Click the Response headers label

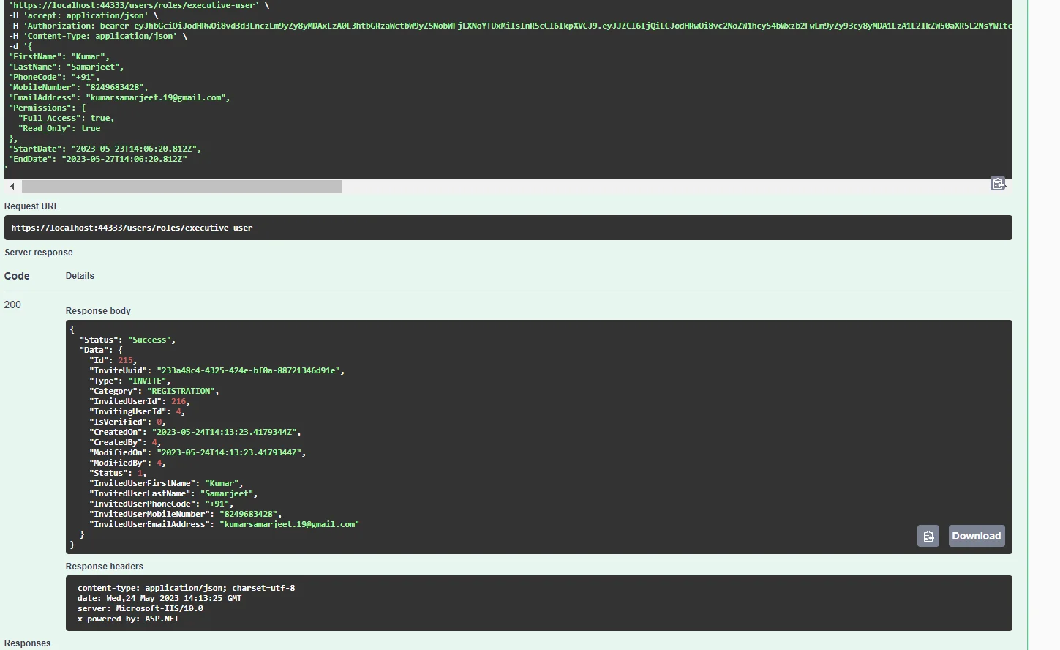[105, 567]
